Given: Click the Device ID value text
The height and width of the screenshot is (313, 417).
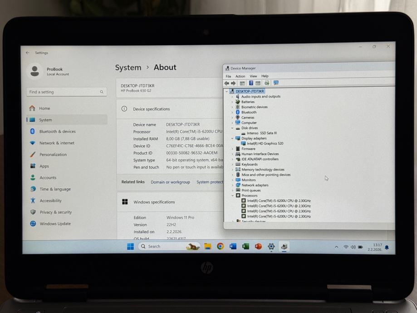Looking at the screenshot, I should point(195,146).
